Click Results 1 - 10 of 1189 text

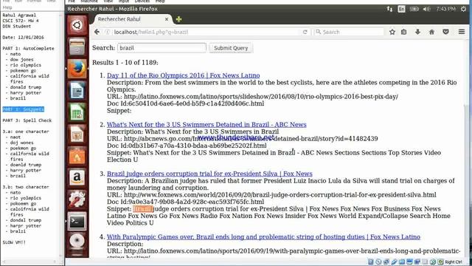[125, 63]
